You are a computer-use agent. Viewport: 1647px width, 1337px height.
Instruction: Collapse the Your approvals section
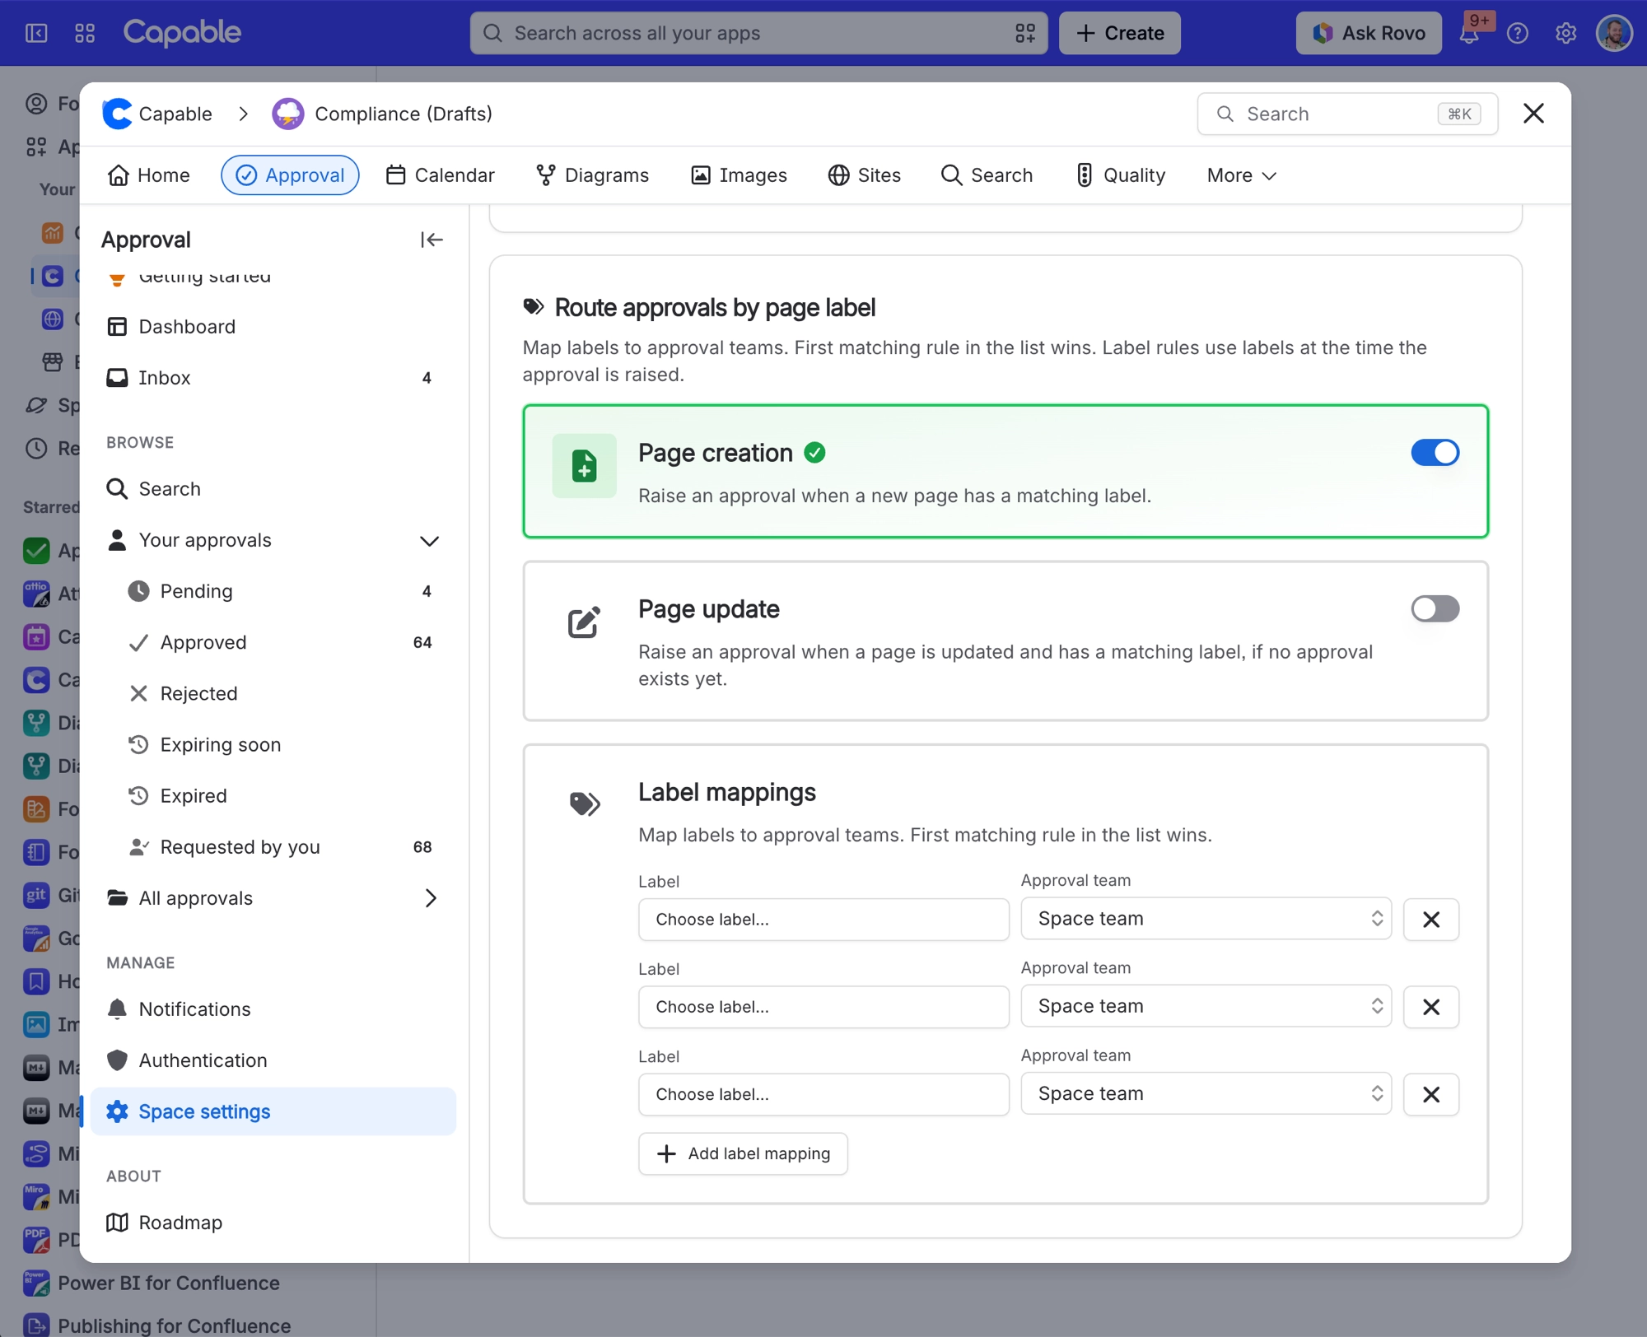tap(429, 541)
